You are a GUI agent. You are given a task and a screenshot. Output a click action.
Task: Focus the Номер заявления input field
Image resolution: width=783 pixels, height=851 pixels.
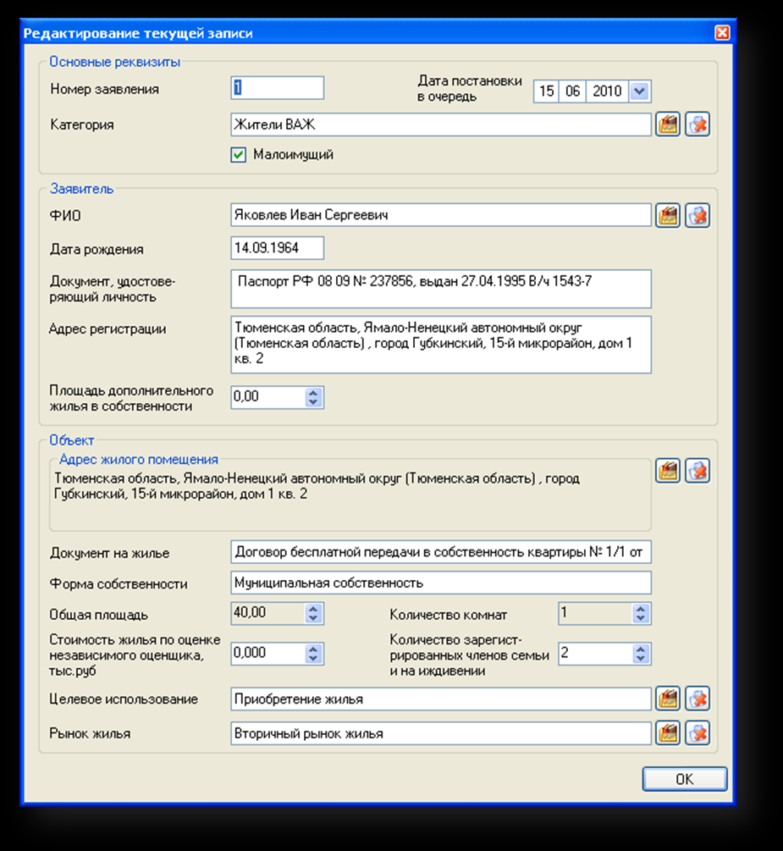pyautogui.click(x=278, y=88)
